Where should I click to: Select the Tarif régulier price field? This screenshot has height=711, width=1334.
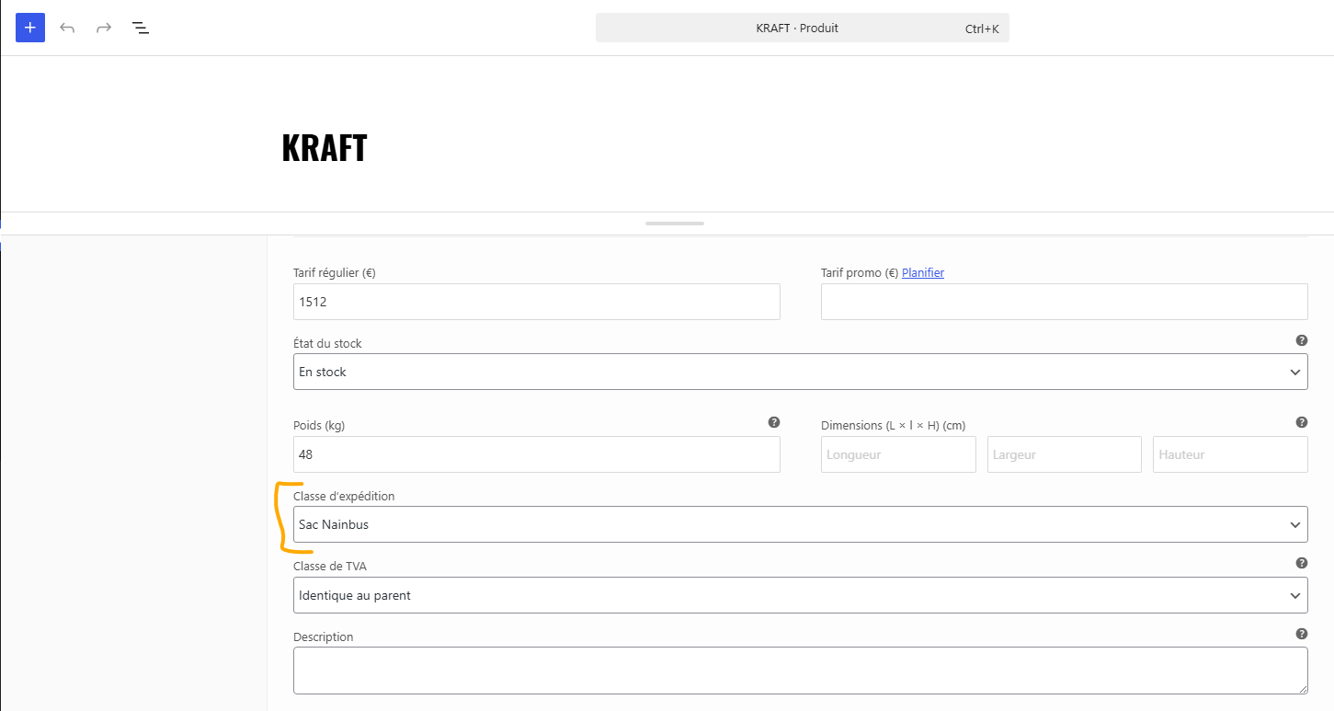pos(537,302)
